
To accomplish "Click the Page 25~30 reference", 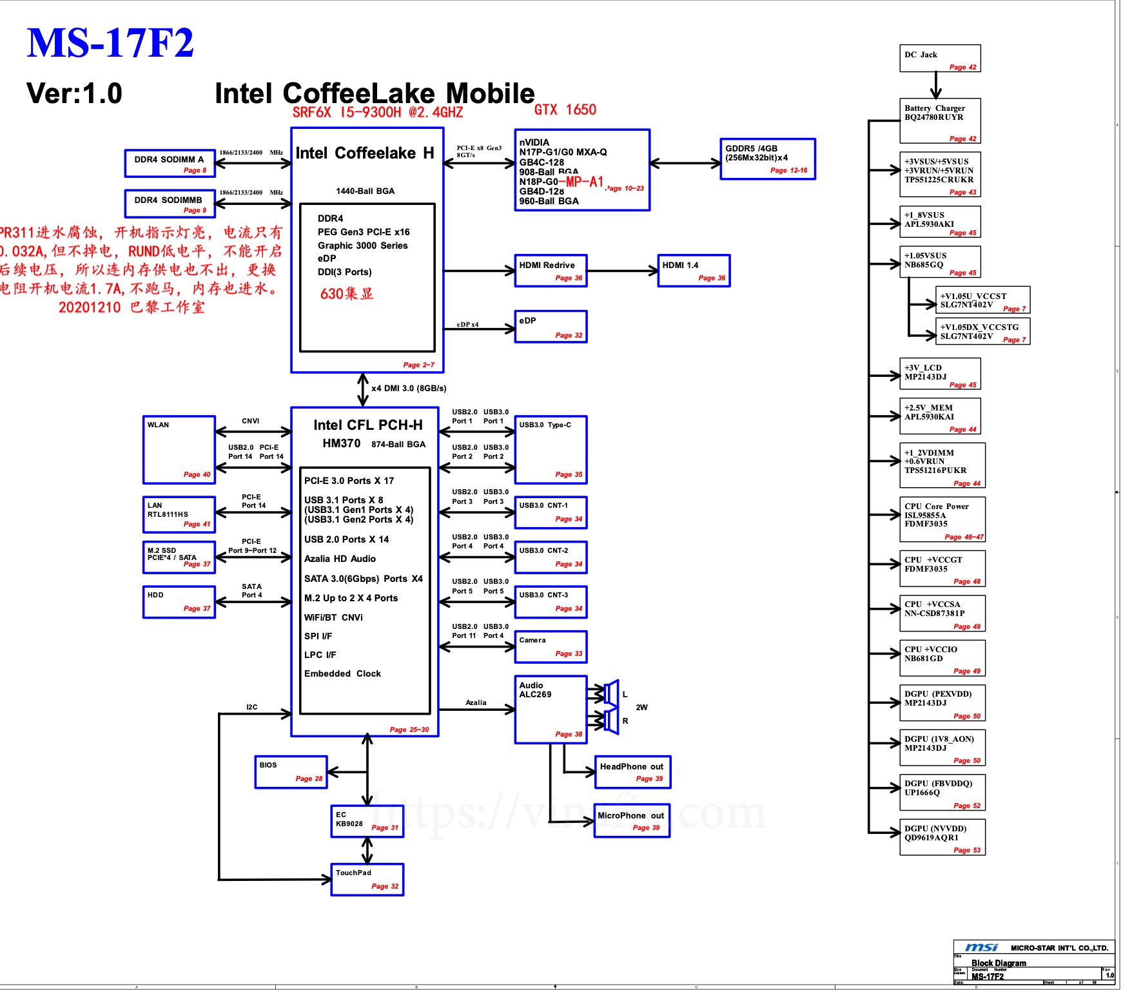I will click(409, 729).
